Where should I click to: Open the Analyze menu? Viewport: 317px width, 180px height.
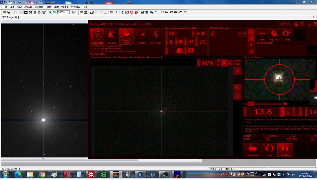[x=28, y=7]
